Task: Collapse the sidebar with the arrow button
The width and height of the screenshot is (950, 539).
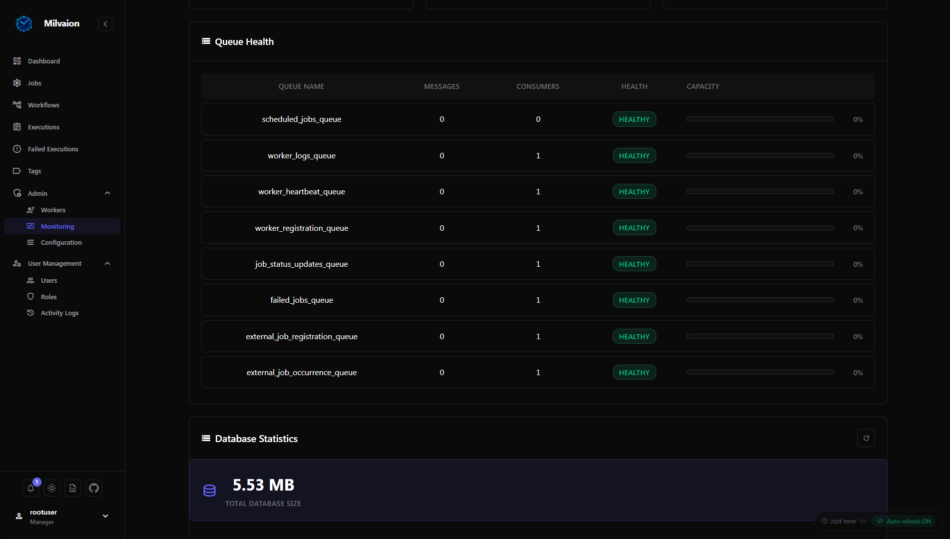Action: click(x=105, y=24)
